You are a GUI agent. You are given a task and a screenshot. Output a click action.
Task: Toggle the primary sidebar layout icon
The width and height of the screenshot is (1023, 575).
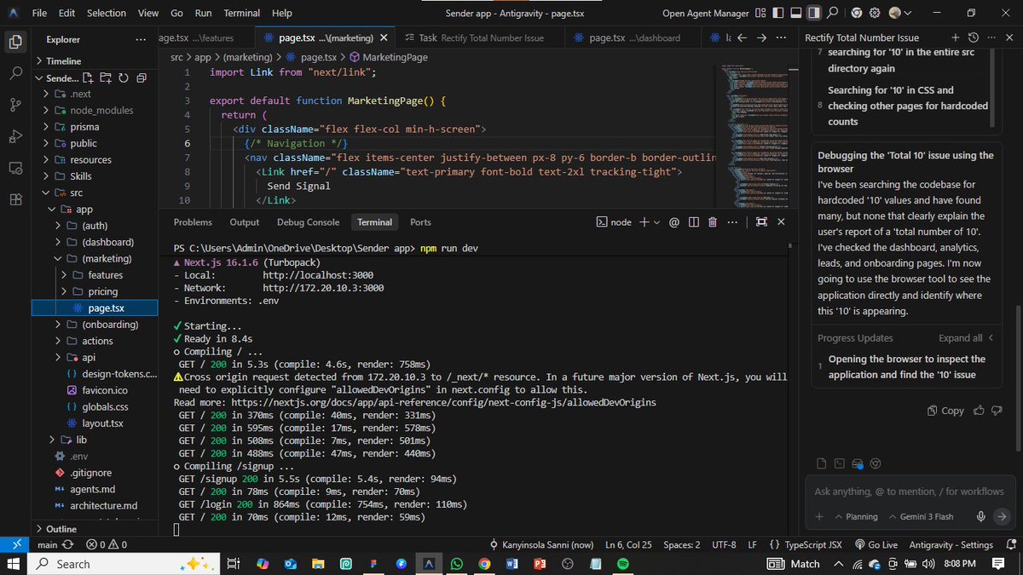click(777, 13)
